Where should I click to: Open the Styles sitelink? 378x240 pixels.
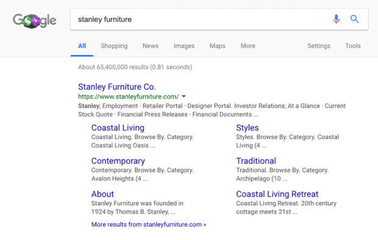[248, 128]
